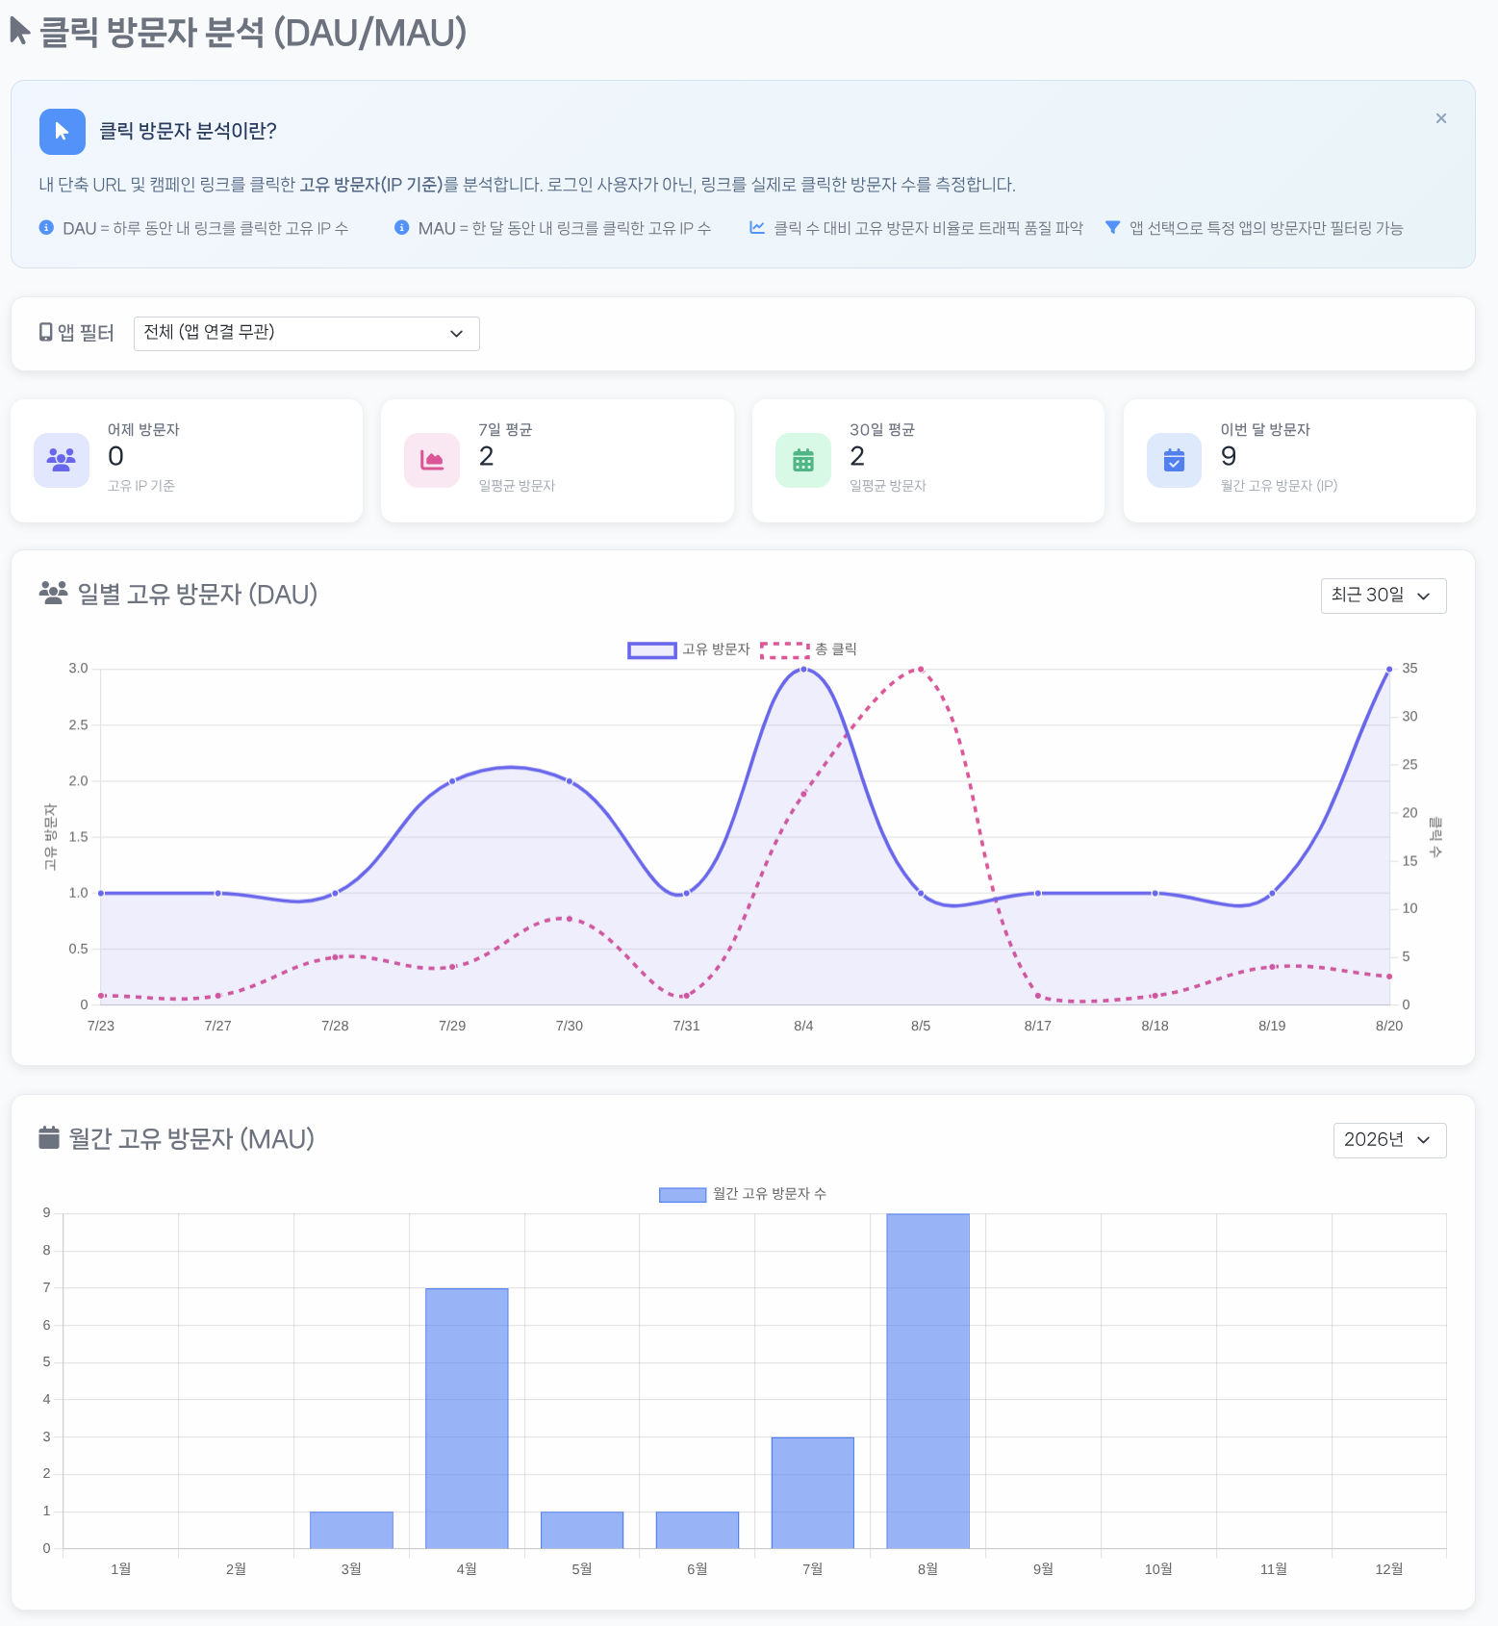Click the 4월 bar in MAU chart
Screen dimensions: 1498x1626
coord(467,1418)
